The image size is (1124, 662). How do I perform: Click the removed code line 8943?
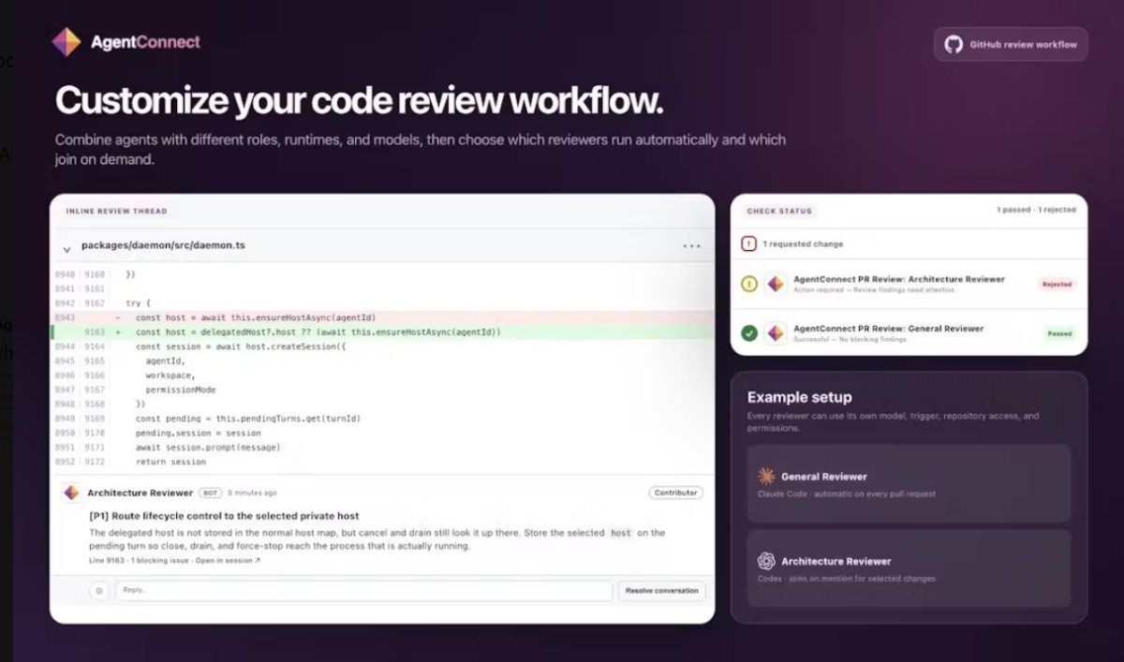pos(381,318)
